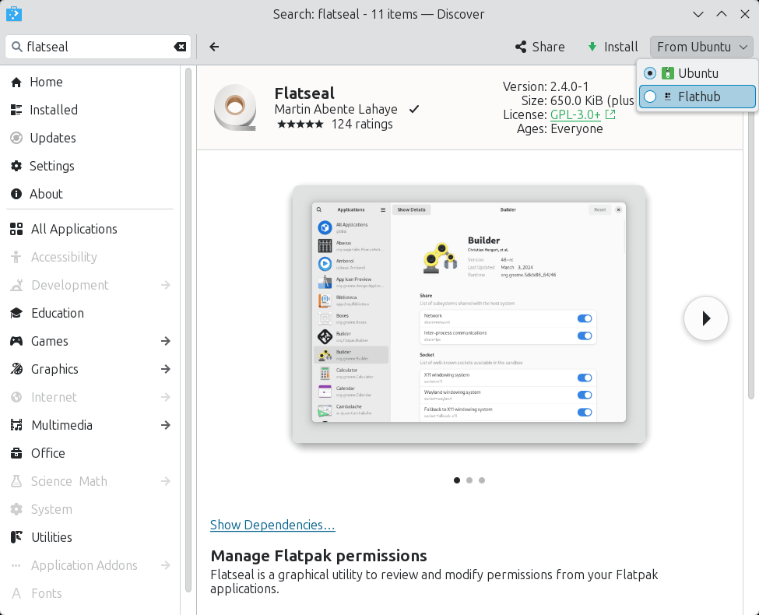This screenshot has height=615, width=759.
Task: Click the back arrow navigation icon
Action: pyautogui.click(x=214, y=47)
